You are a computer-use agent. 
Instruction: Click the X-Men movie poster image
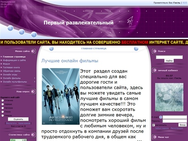pyautogui.click(x=61, y=96)
